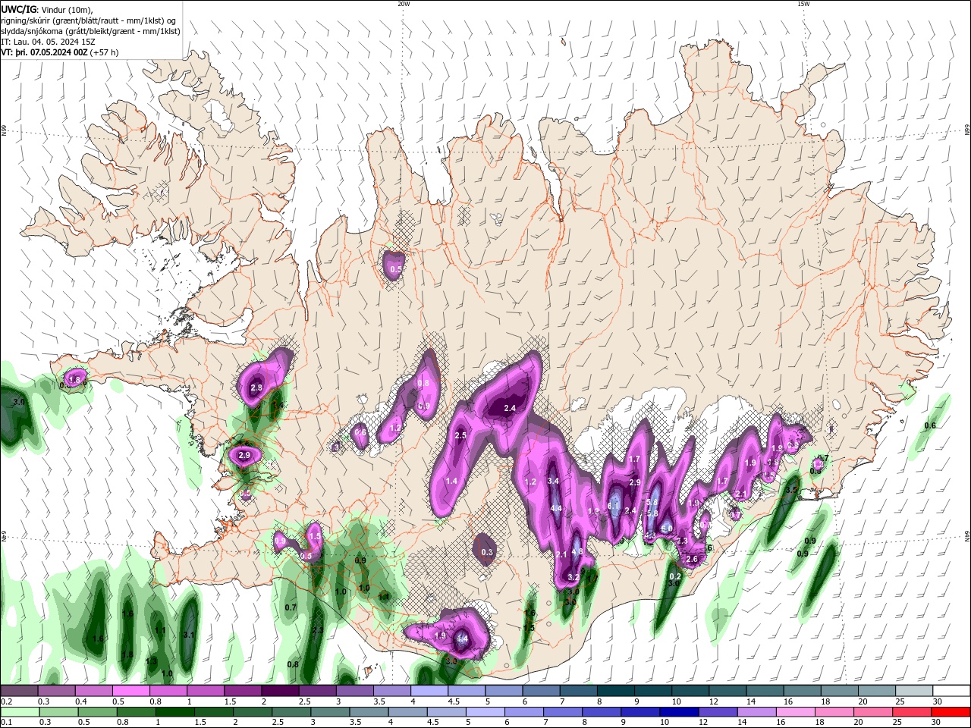Viewport: 971px width, 728px height.
Task: Click the '2.8' snow value on the map
Action: 256,388
